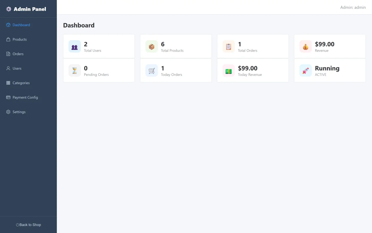This screenshot has width=372, height=233.
Task: Click the Products bag icon in sidebar
Action: [8, 39]
